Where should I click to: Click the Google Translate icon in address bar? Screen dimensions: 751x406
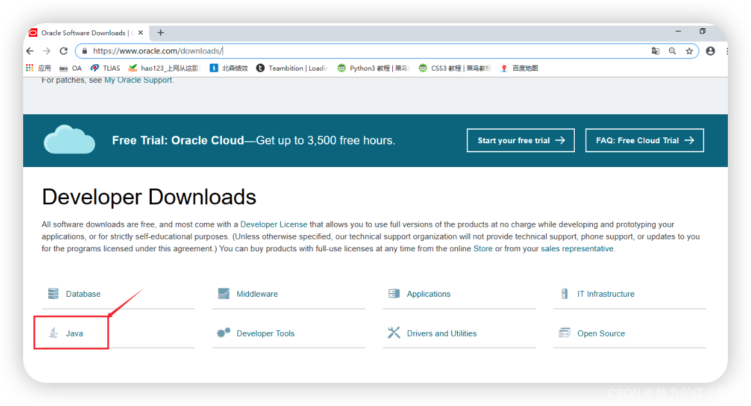[x=655, y=50]
